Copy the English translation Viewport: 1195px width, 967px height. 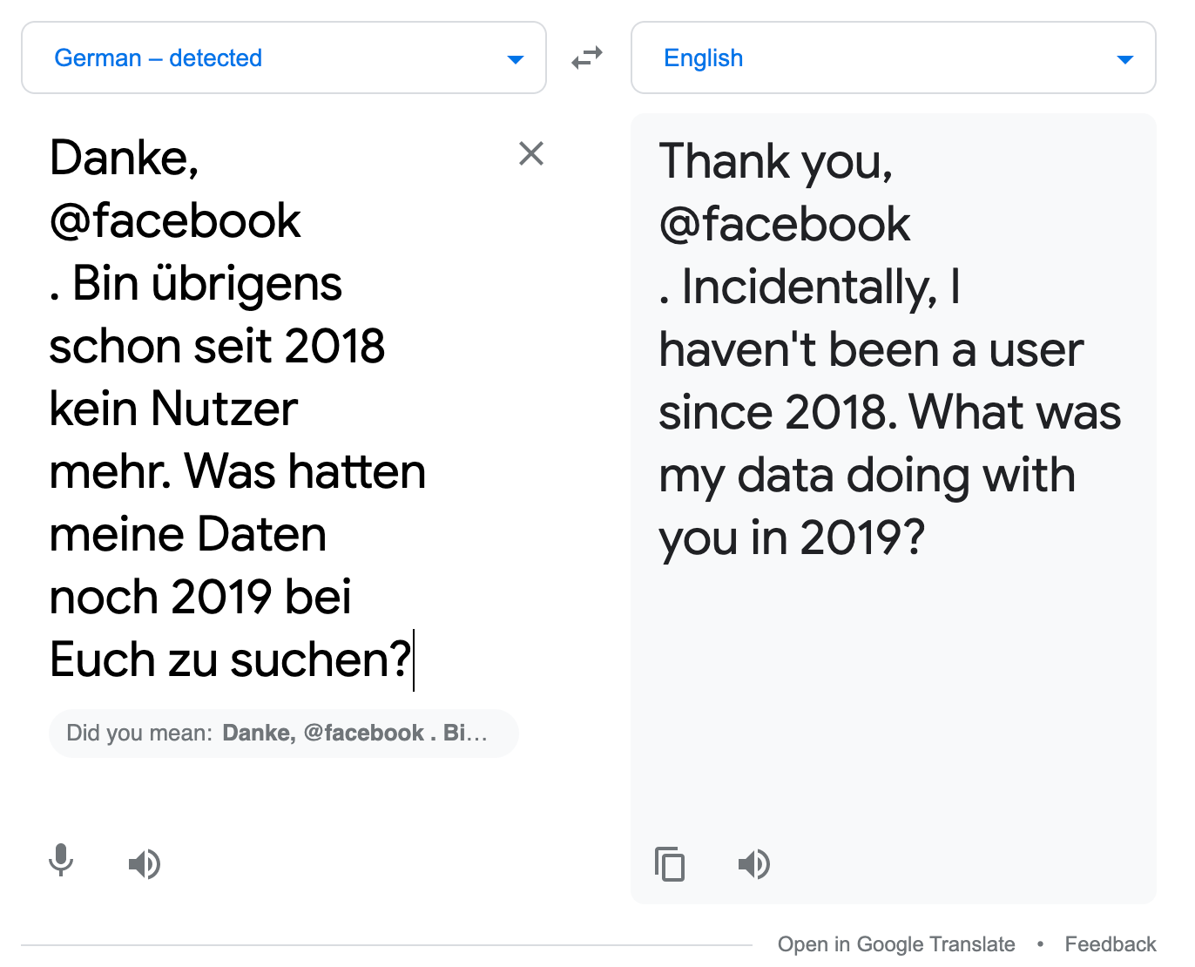tap(670, 865)
